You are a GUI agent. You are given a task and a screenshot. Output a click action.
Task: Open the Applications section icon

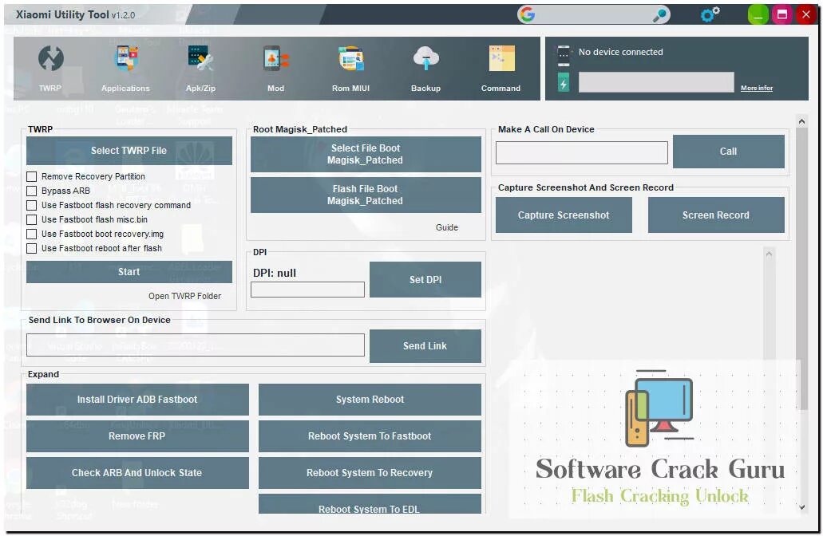coord(125,59)
